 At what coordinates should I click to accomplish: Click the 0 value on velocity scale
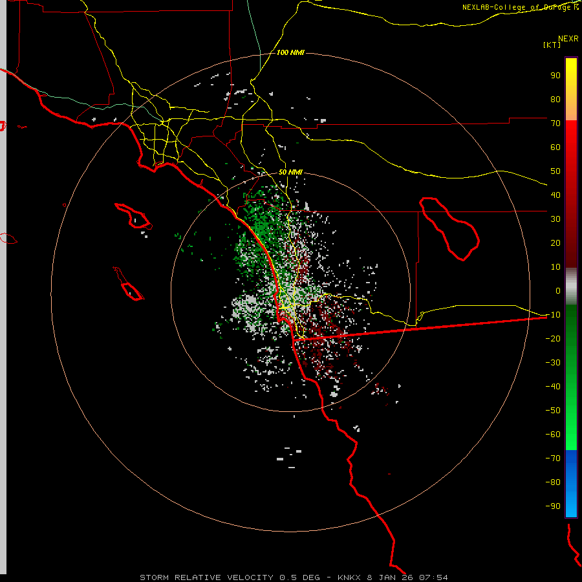coord(558,291)
